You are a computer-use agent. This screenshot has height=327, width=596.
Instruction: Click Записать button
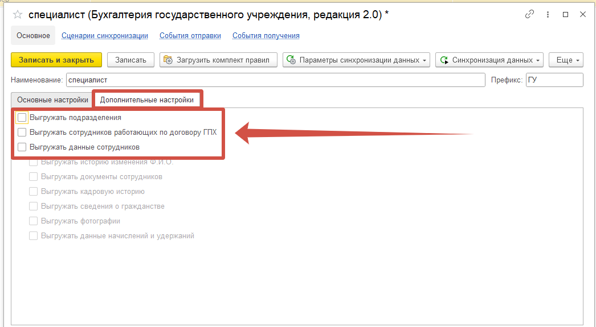(130, 60)
